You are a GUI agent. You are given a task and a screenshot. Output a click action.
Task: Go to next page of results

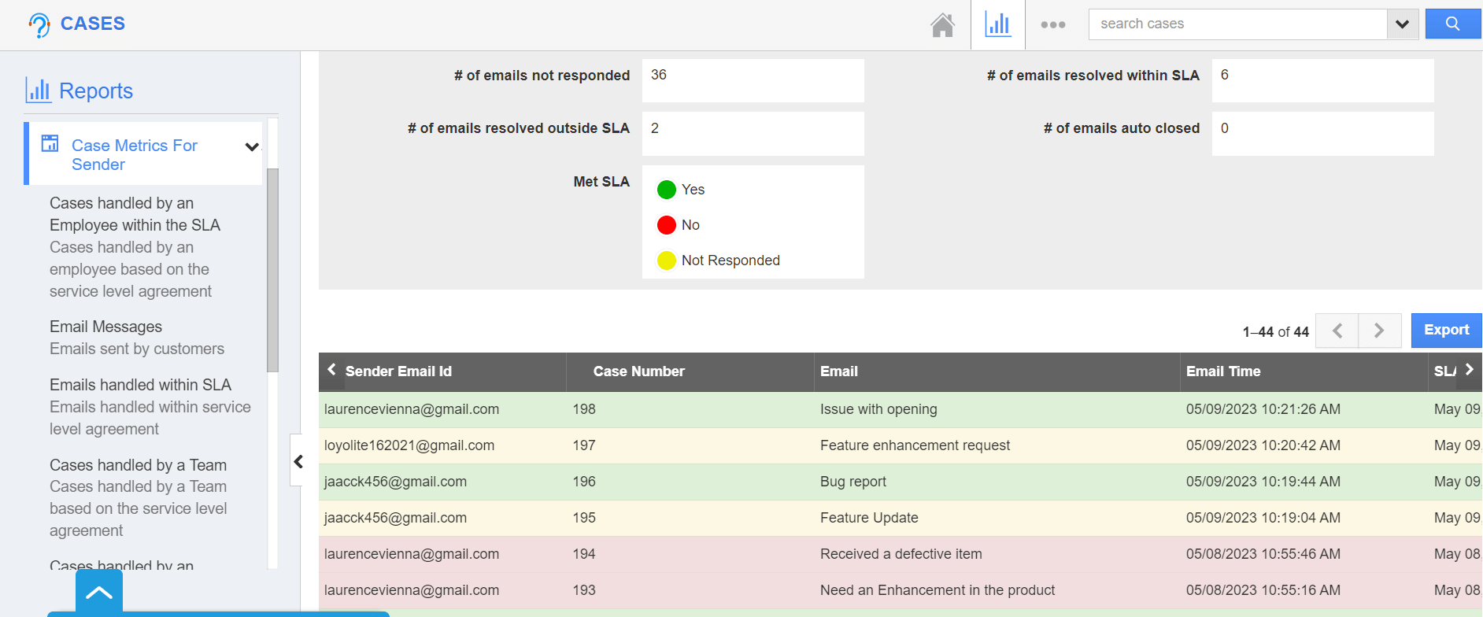pos(1379,331)
